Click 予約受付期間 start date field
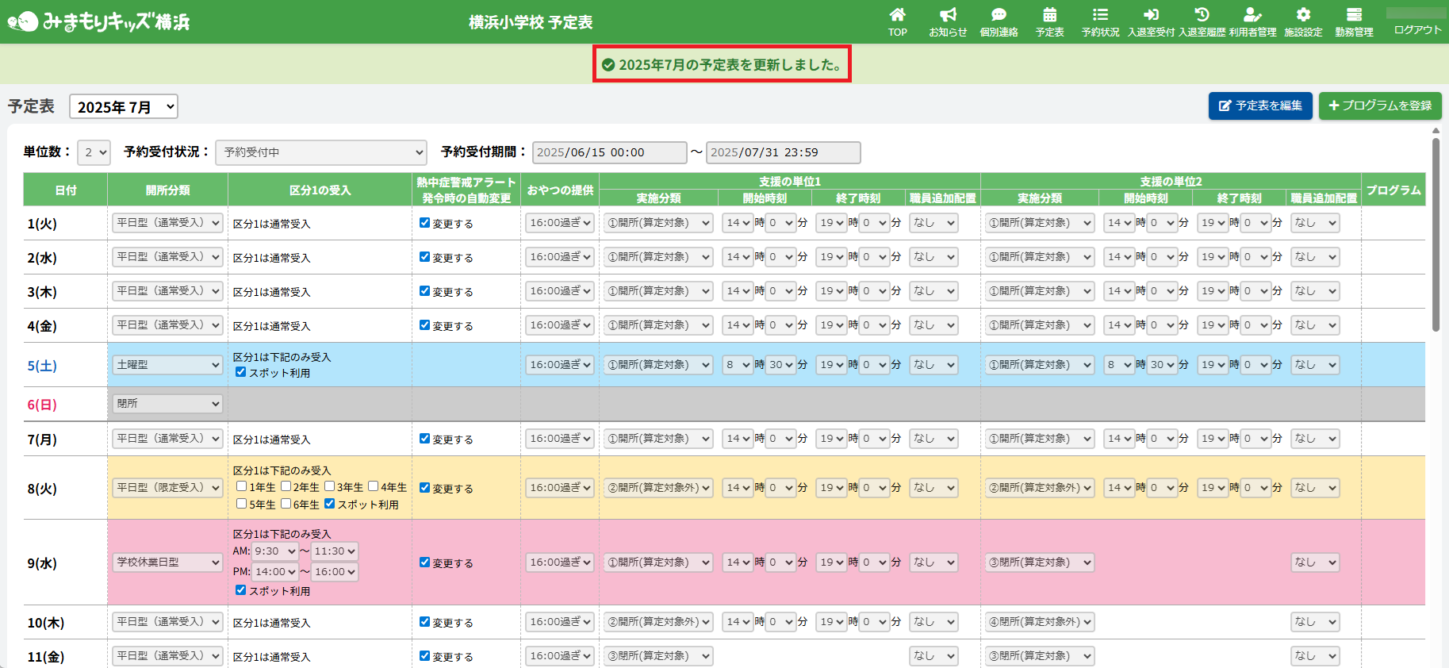Screen dimensions: 1449x668 pos(609,152)
